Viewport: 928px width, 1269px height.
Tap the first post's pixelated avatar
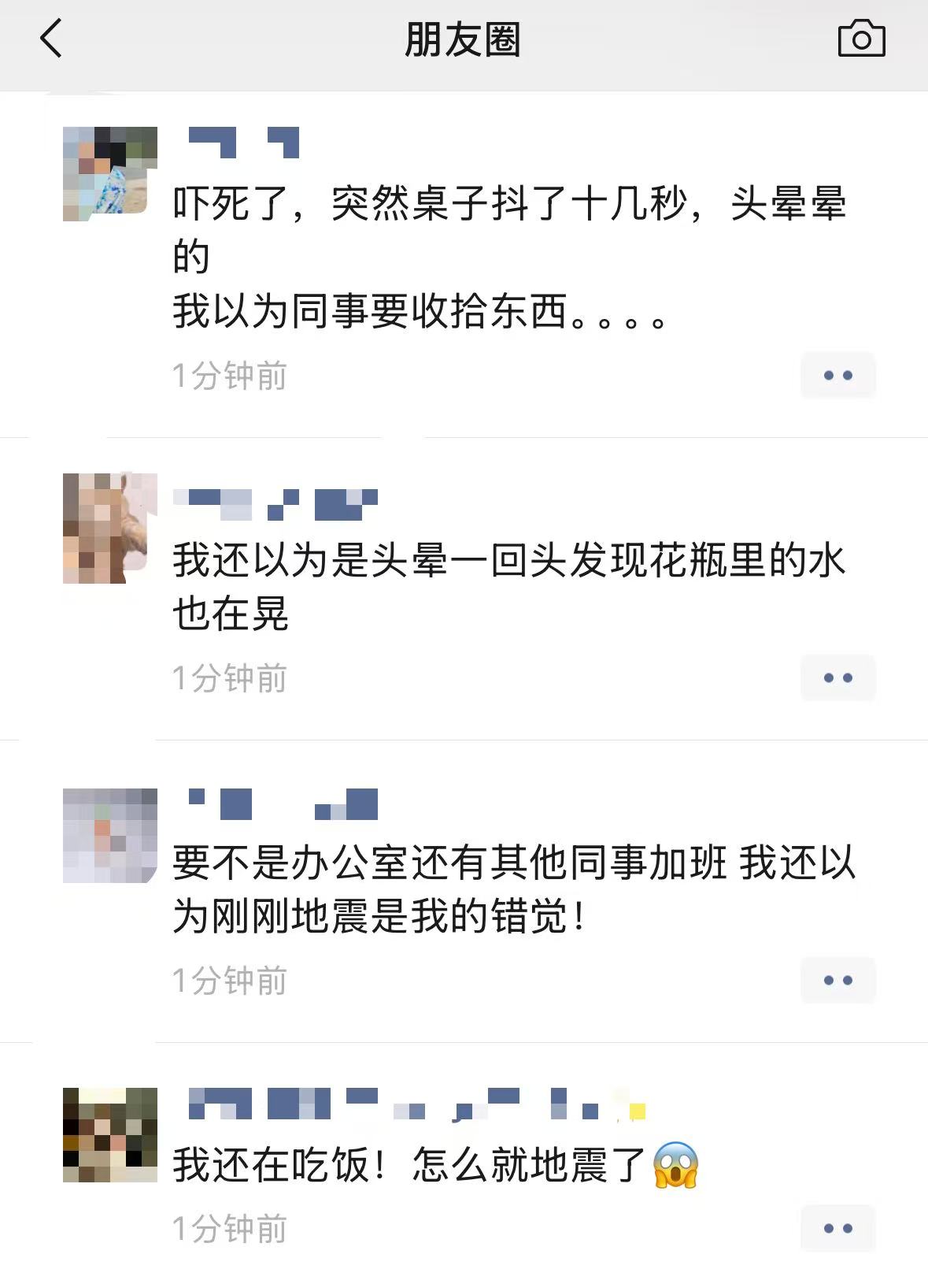(110, 173)
